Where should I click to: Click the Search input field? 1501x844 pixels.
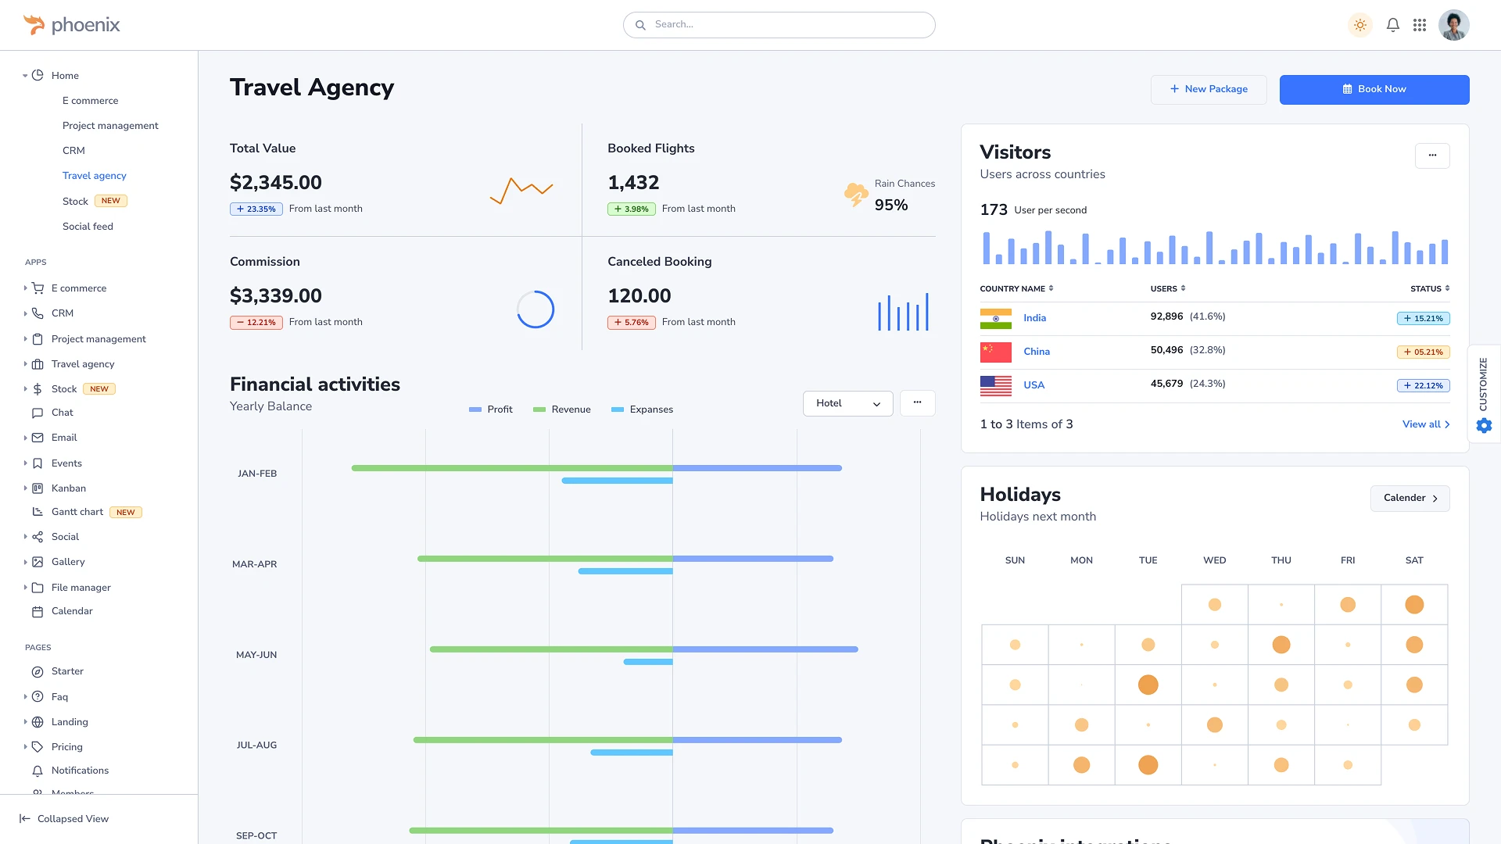779,25
